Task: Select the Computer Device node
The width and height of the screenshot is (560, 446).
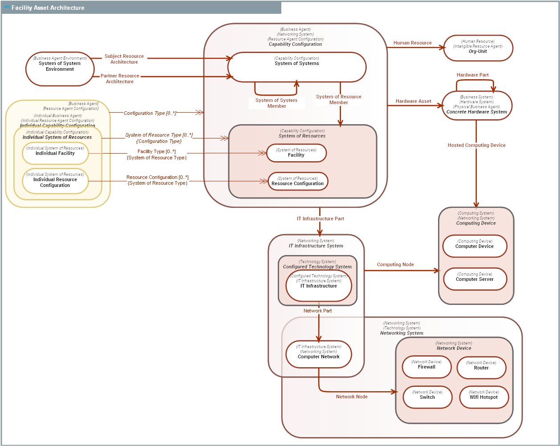Action: pyautogui.click(x=475, y=246)
